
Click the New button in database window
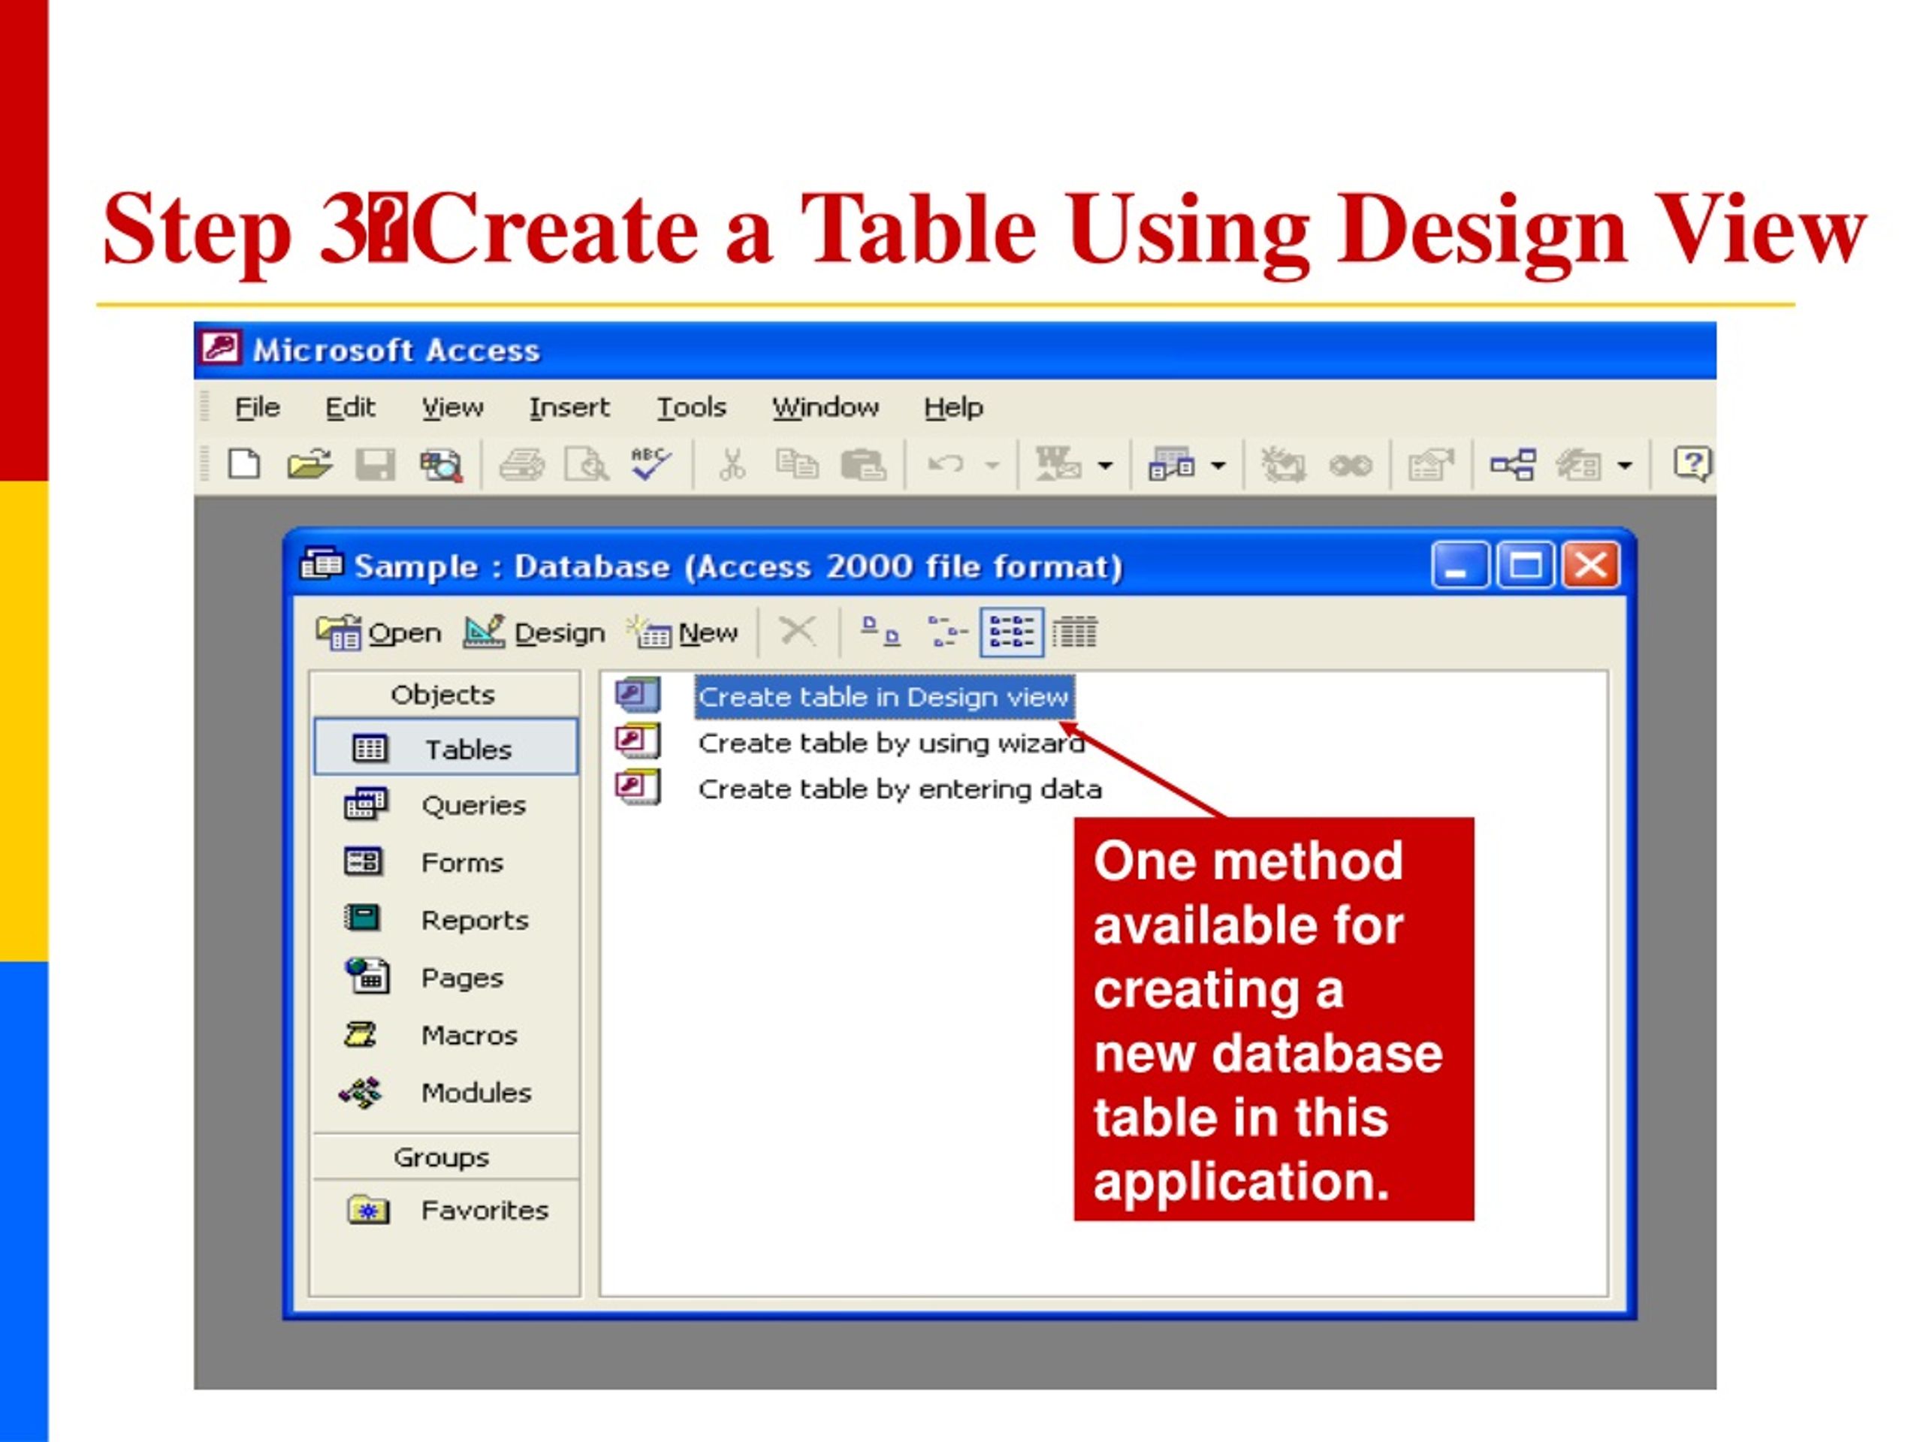684,632
